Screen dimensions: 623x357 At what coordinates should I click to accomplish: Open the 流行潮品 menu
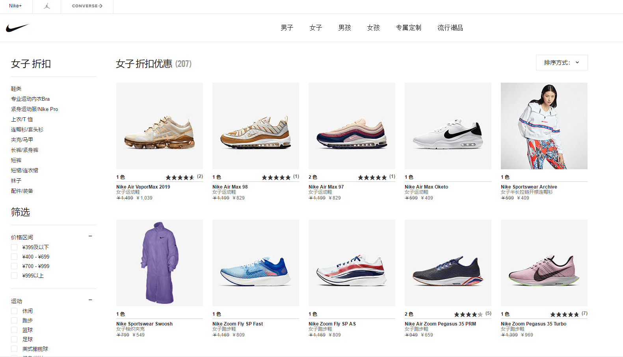(x=450, y=28)
